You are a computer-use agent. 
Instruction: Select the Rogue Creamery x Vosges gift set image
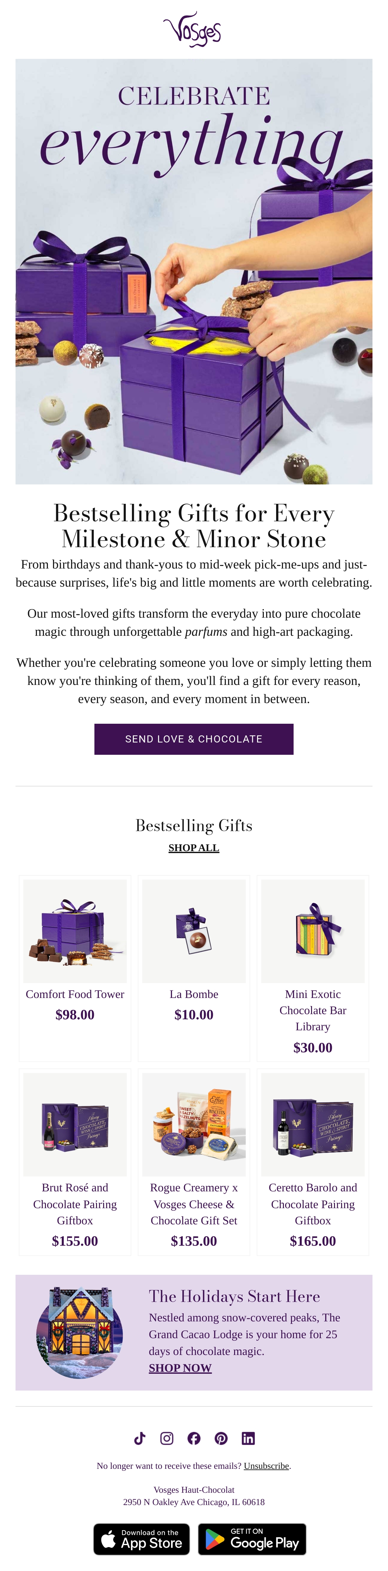coord(194,1125)
